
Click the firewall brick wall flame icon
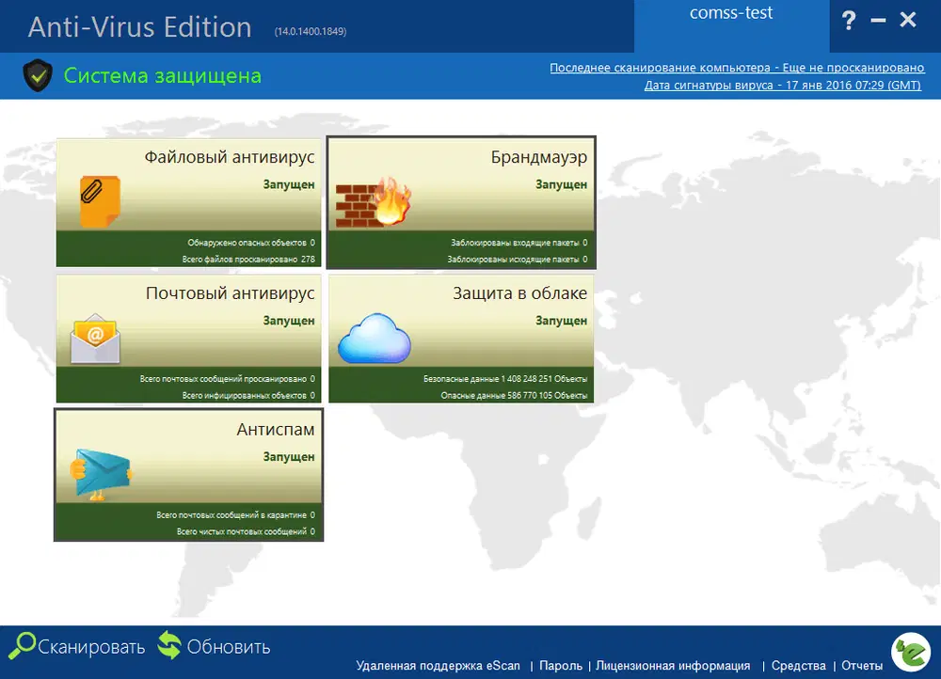pyautogui.click(x=373, y=201)
